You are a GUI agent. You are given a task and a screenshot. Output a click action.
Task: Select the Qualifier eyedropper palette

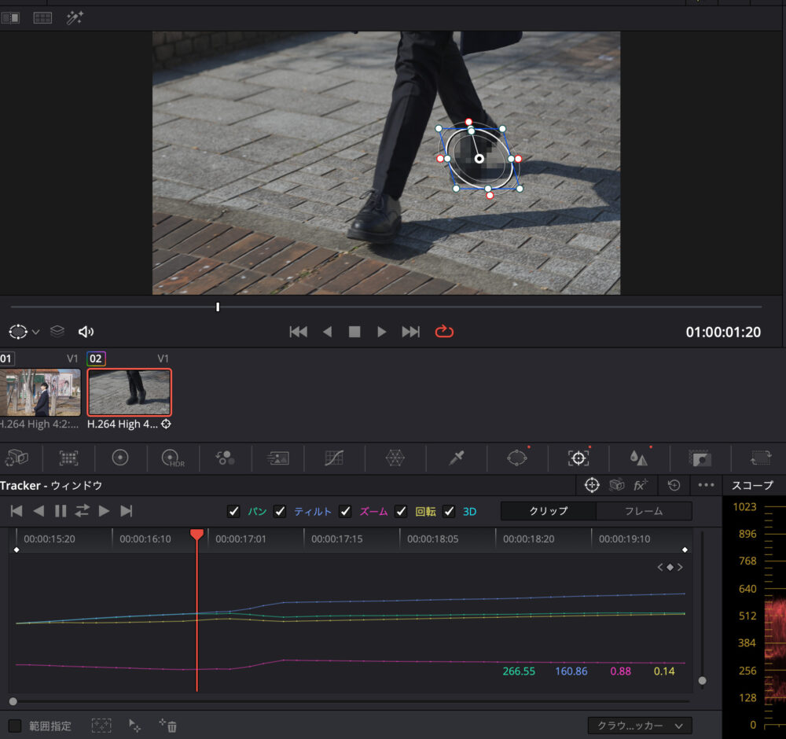457,458
